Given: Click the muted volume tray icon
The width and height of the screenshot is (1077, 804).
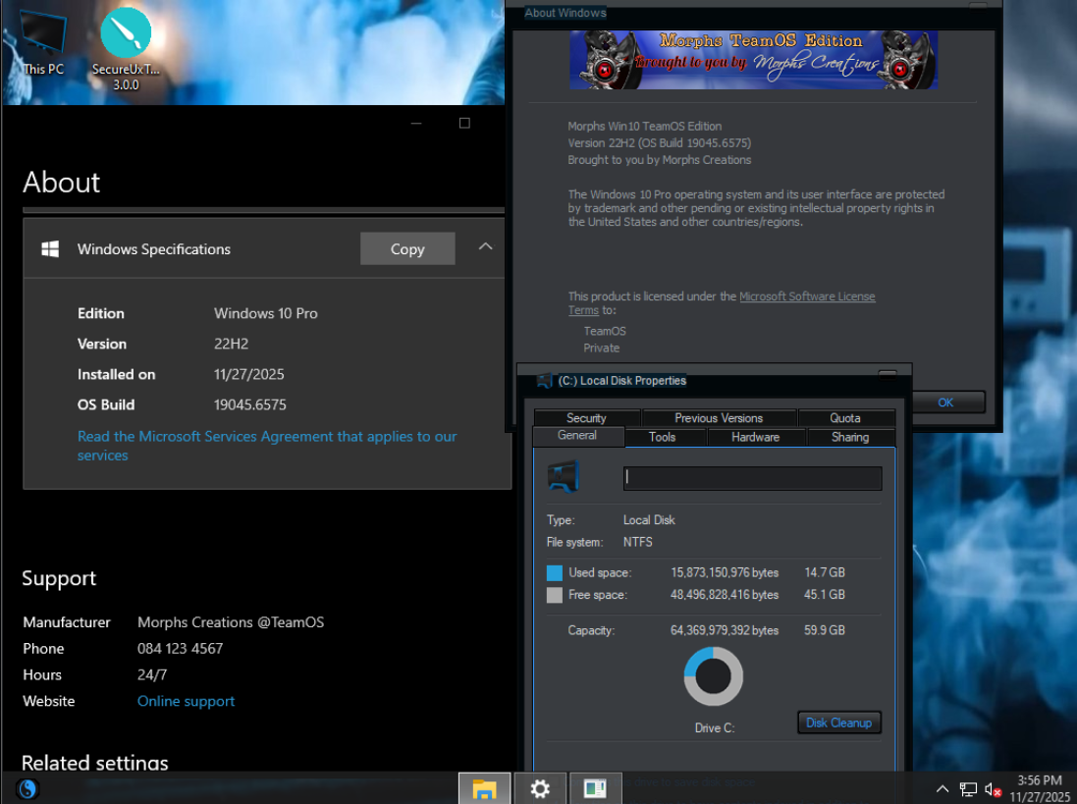Looking at the screenshot, I should (993, 789).
